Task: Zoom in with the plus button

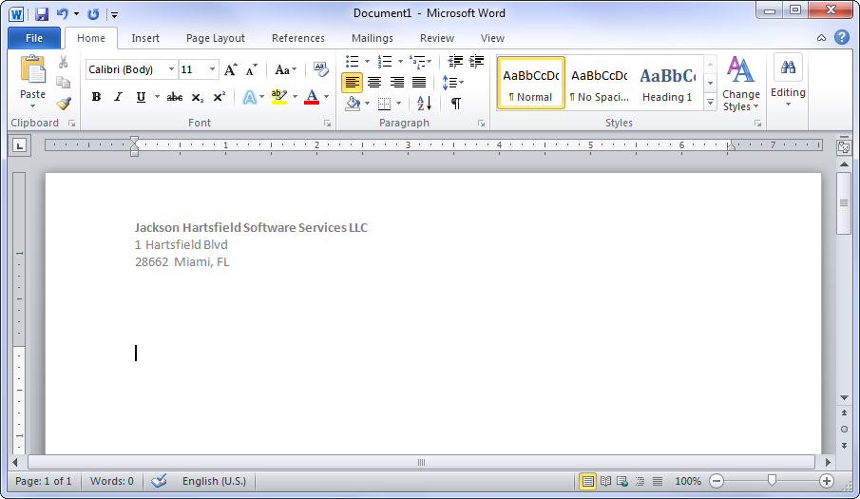Action: tap(826, 481)
